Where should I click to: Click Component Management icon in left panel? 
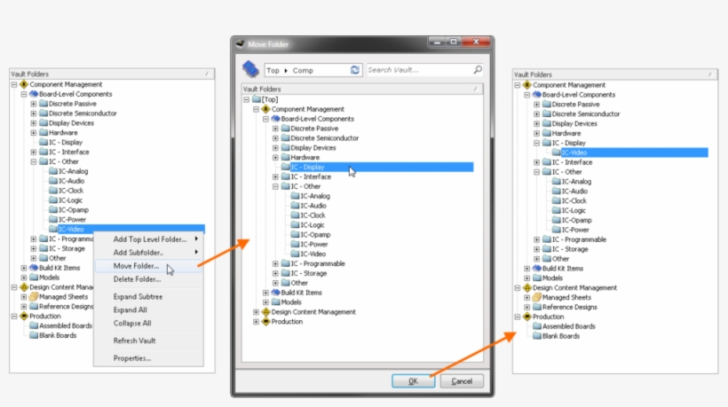[24, 84]
